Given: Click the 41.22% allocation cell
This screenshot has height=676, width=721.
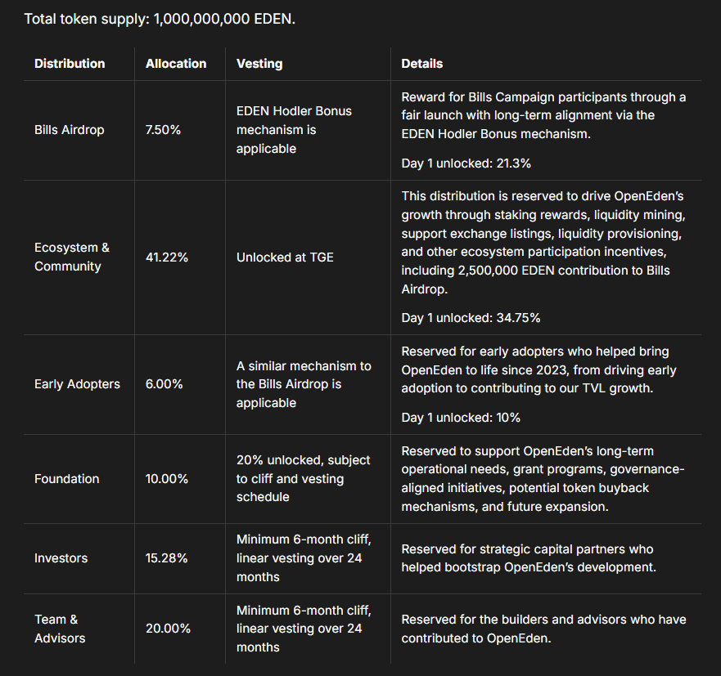Looking at the screenshot, I should point(167,257).
